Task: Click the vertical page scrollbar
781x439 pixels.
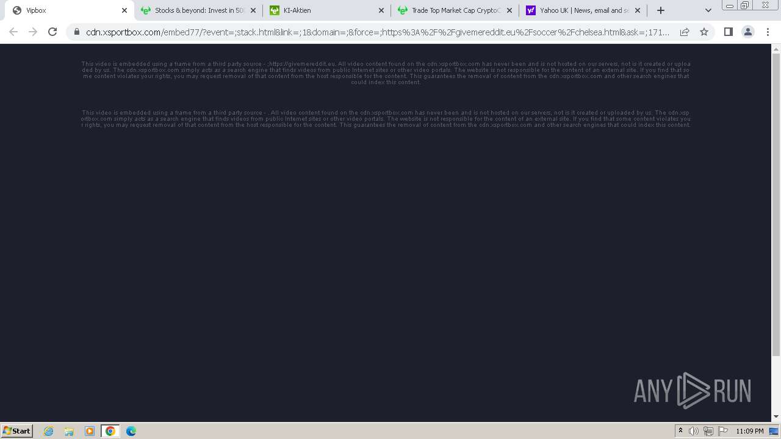Action: pos(776,204)
